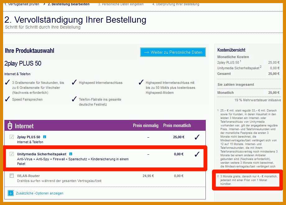Open info icon beside Unitymedia Sicherheitspaket
286x205 pixels.
point(71,154)
